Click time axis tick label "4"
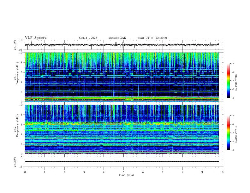 point(104,172)
